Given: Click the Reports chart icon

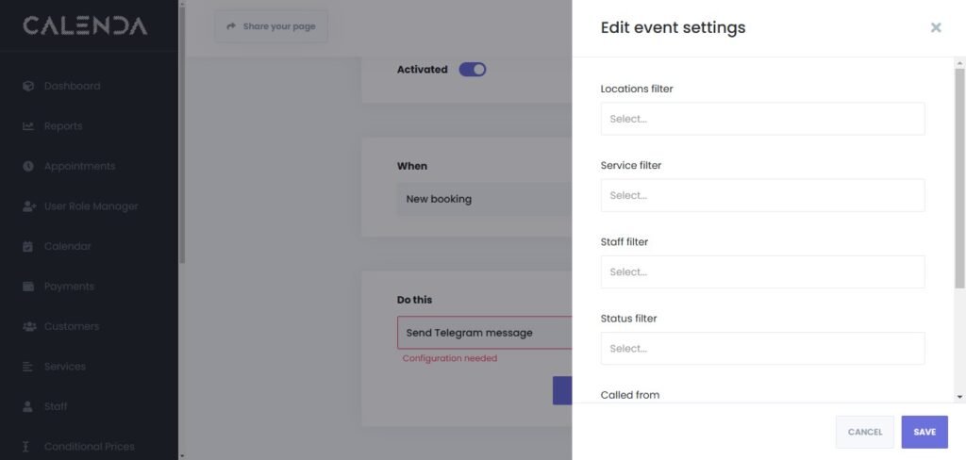Looking at the screenshot, I should click(x=28, y=126).
